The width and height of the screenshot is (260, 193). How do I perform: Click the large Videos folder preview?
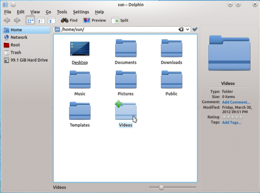(x=229, y=53)
